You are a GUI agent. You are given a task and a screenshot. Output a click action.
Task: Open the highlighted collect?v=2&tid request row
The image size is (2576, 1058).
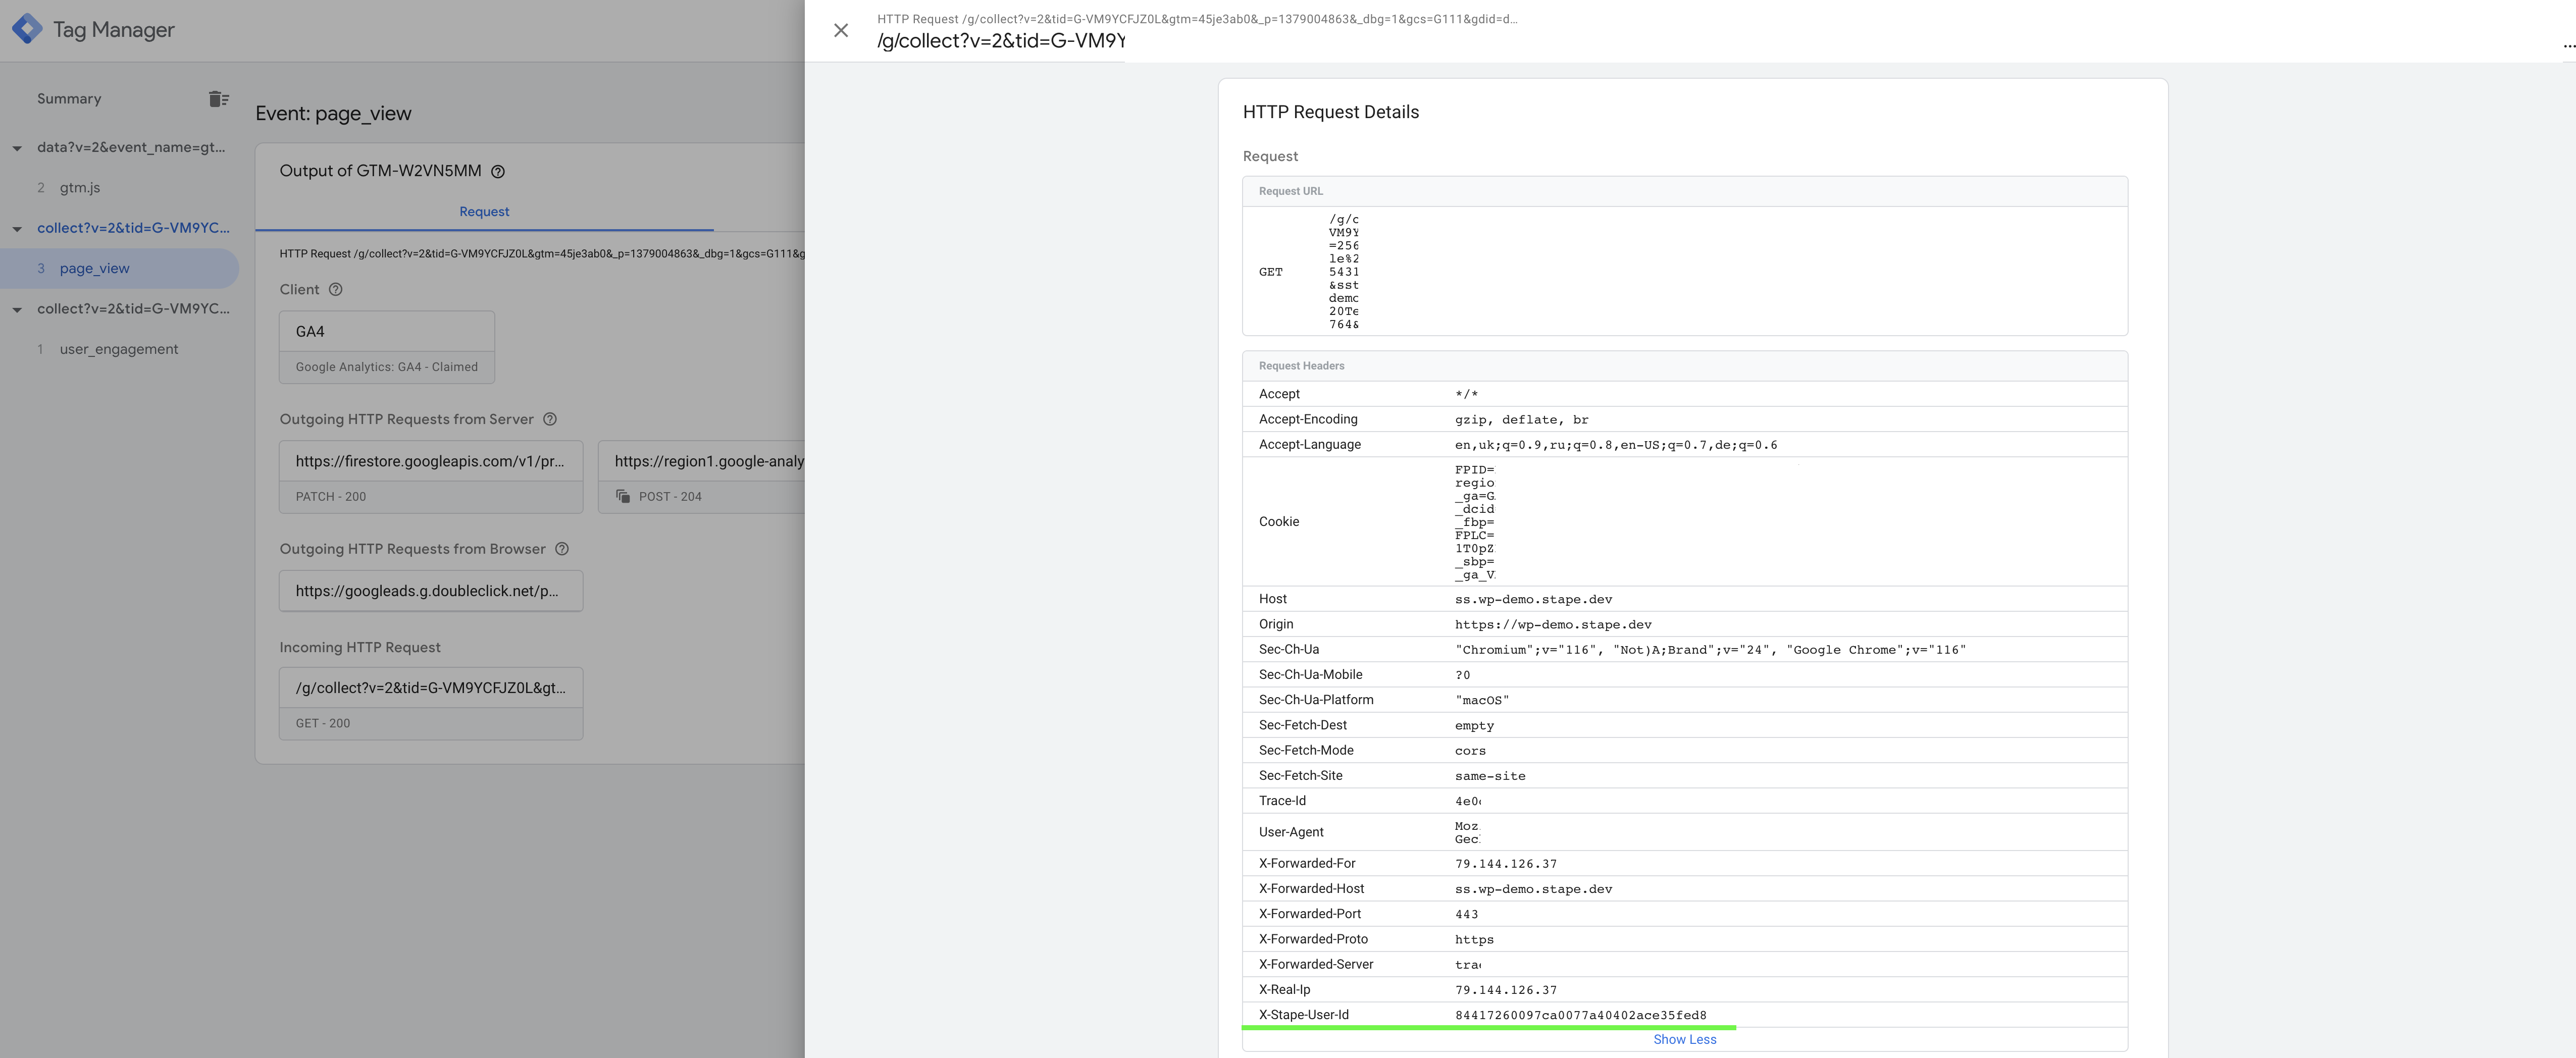coord(133,228)
